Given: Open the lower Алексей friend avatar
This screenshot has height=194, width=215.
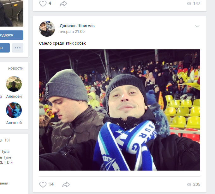Looking at the screenshot, I should pyautogui.click(x=14, y=110).
